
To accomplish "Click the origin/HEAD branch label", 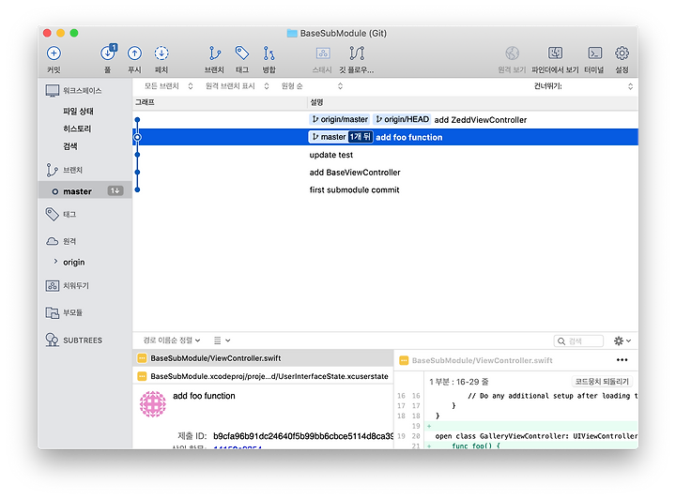I will 402,119.
